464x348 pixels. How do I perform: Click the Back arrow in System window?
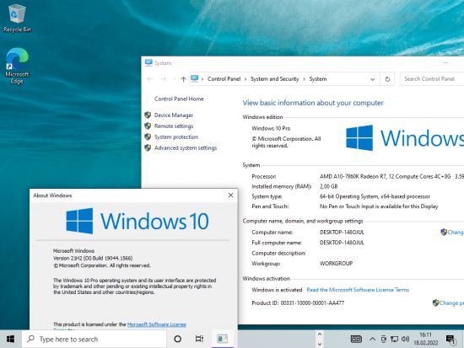point(150,79)
